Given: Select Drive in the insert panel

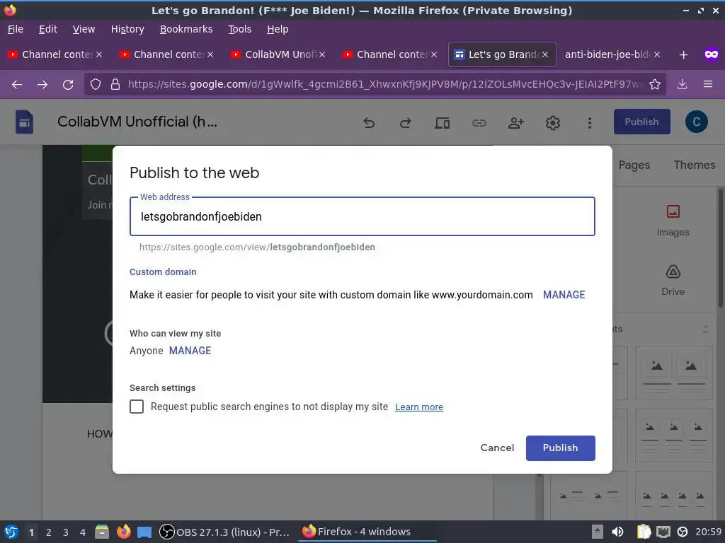Looking at the screenshot, I should click(x=673, y=280).
